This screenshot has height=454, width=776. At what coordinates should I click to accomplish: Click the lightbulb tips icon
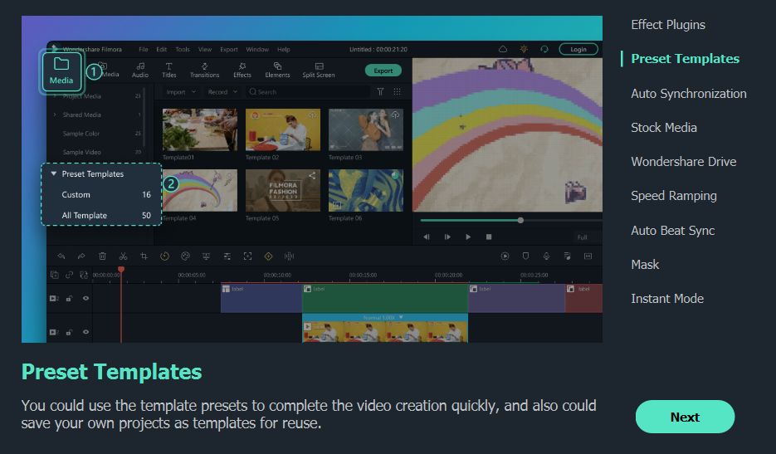click(524, 49)
